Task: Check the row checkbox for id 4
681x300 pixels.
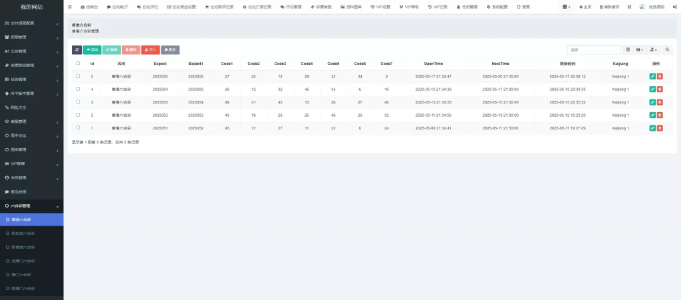Action: coord(78,89)
